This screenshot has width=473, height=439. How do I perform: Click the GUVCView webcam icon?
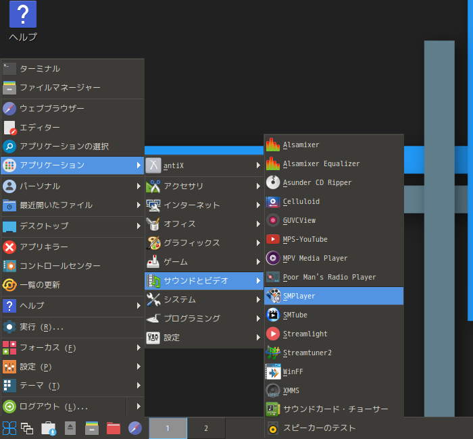tap(273, 220)
